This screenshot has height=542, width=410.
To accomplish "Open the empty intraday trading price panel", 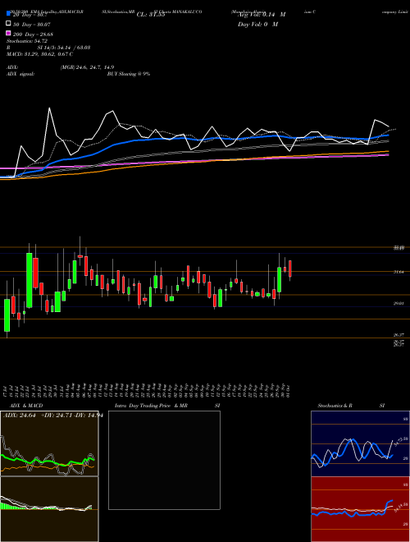I will pyautogui.click(x=164, y=460).
